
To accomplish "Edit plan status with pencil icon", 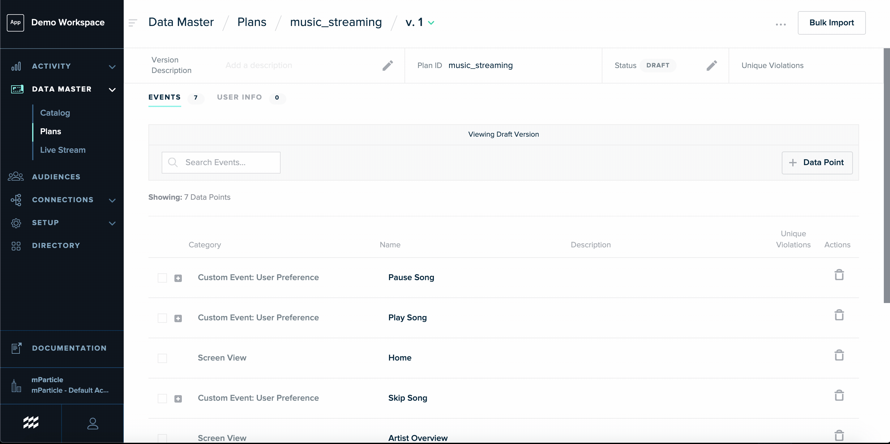I will tap(711, 65).
